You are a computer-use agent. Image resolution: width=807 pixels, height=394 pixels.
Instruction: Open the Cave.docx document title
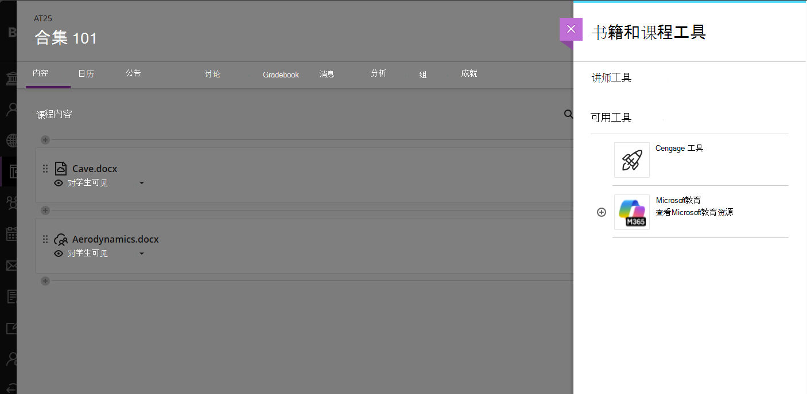point(95,169)
